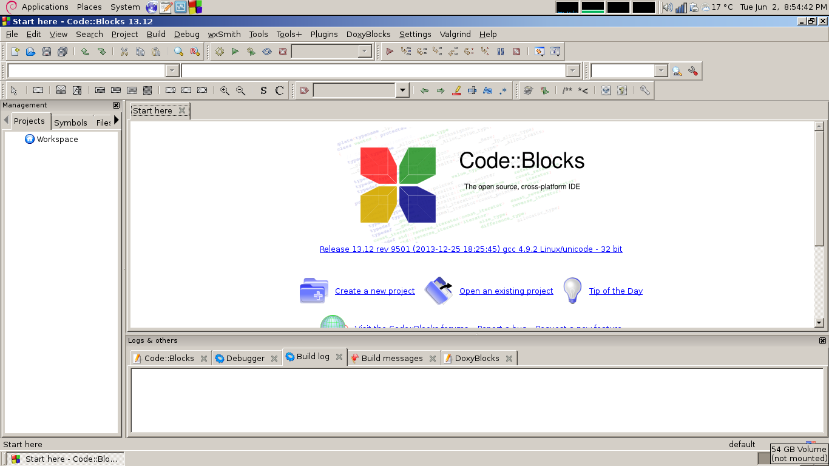This screenshot has height=466, width=829.
Task: Open the Debug menu
Action: (186, 35)
